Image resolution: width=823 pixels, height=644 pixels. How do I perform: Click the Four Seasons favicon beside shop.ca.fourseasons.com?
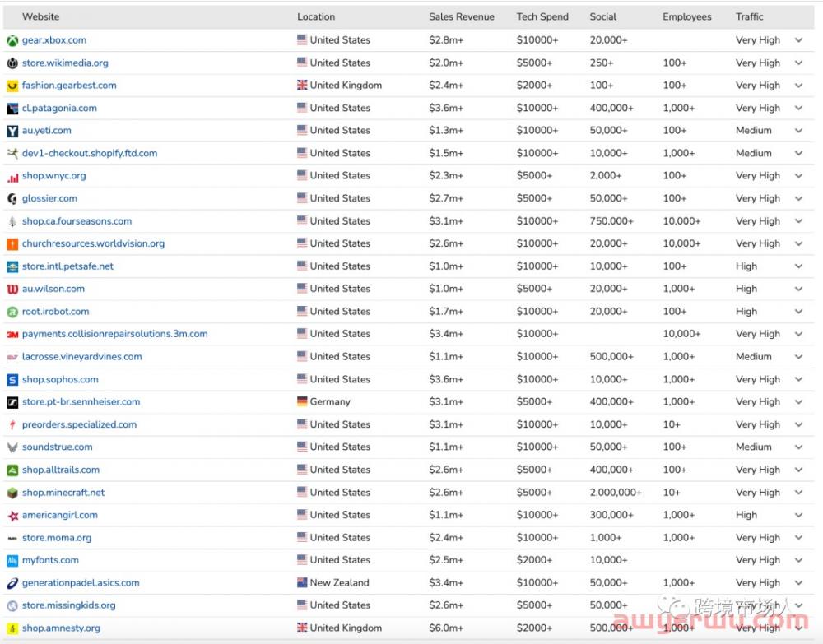click(12, 221)
